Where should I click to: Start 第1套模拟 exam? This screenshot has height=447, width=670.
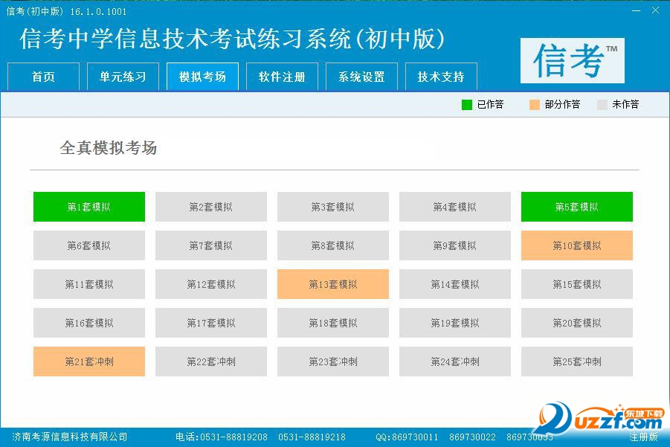click(89, 207)
